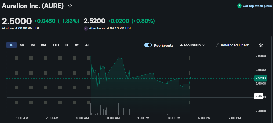273x123 pixels.
Task: Select the 1D time range tab
Action: click(x=12, y=45)
